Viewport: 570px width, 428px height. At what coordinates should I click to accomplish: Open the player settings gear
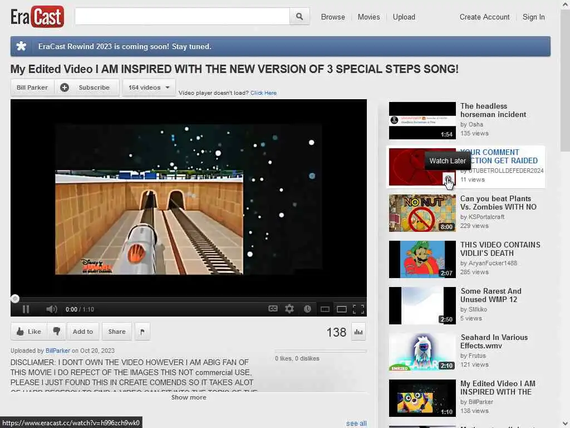click(x=289, y=309)
